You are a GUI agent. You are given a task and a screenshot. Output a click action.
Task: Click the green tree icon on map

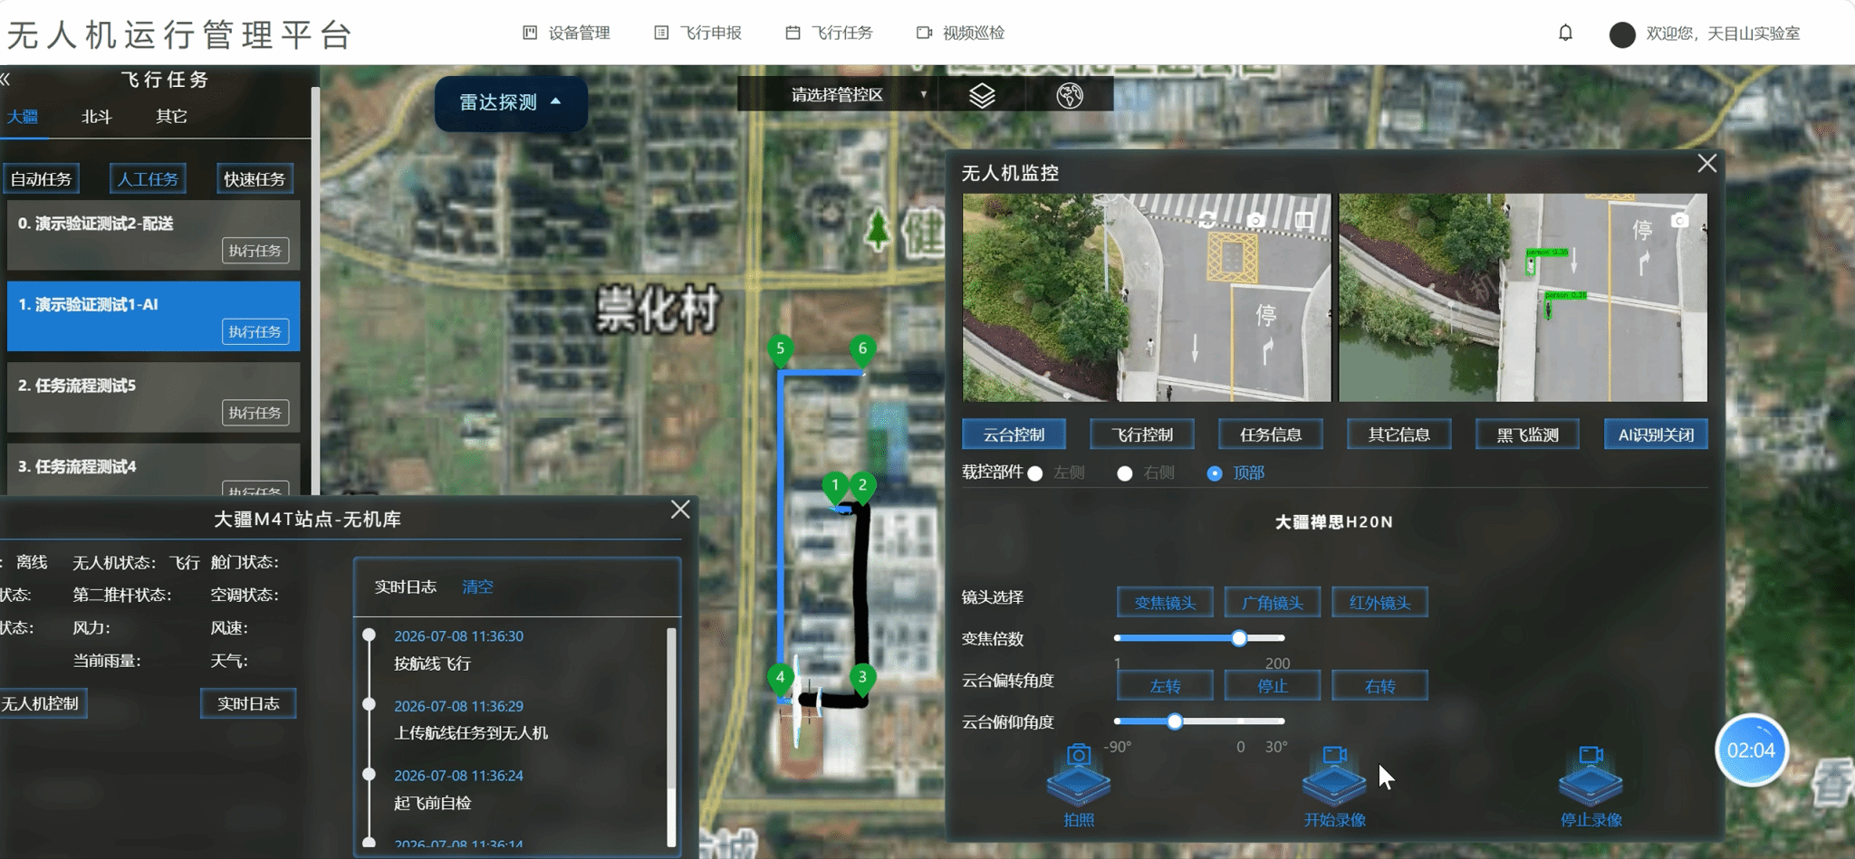877,230
